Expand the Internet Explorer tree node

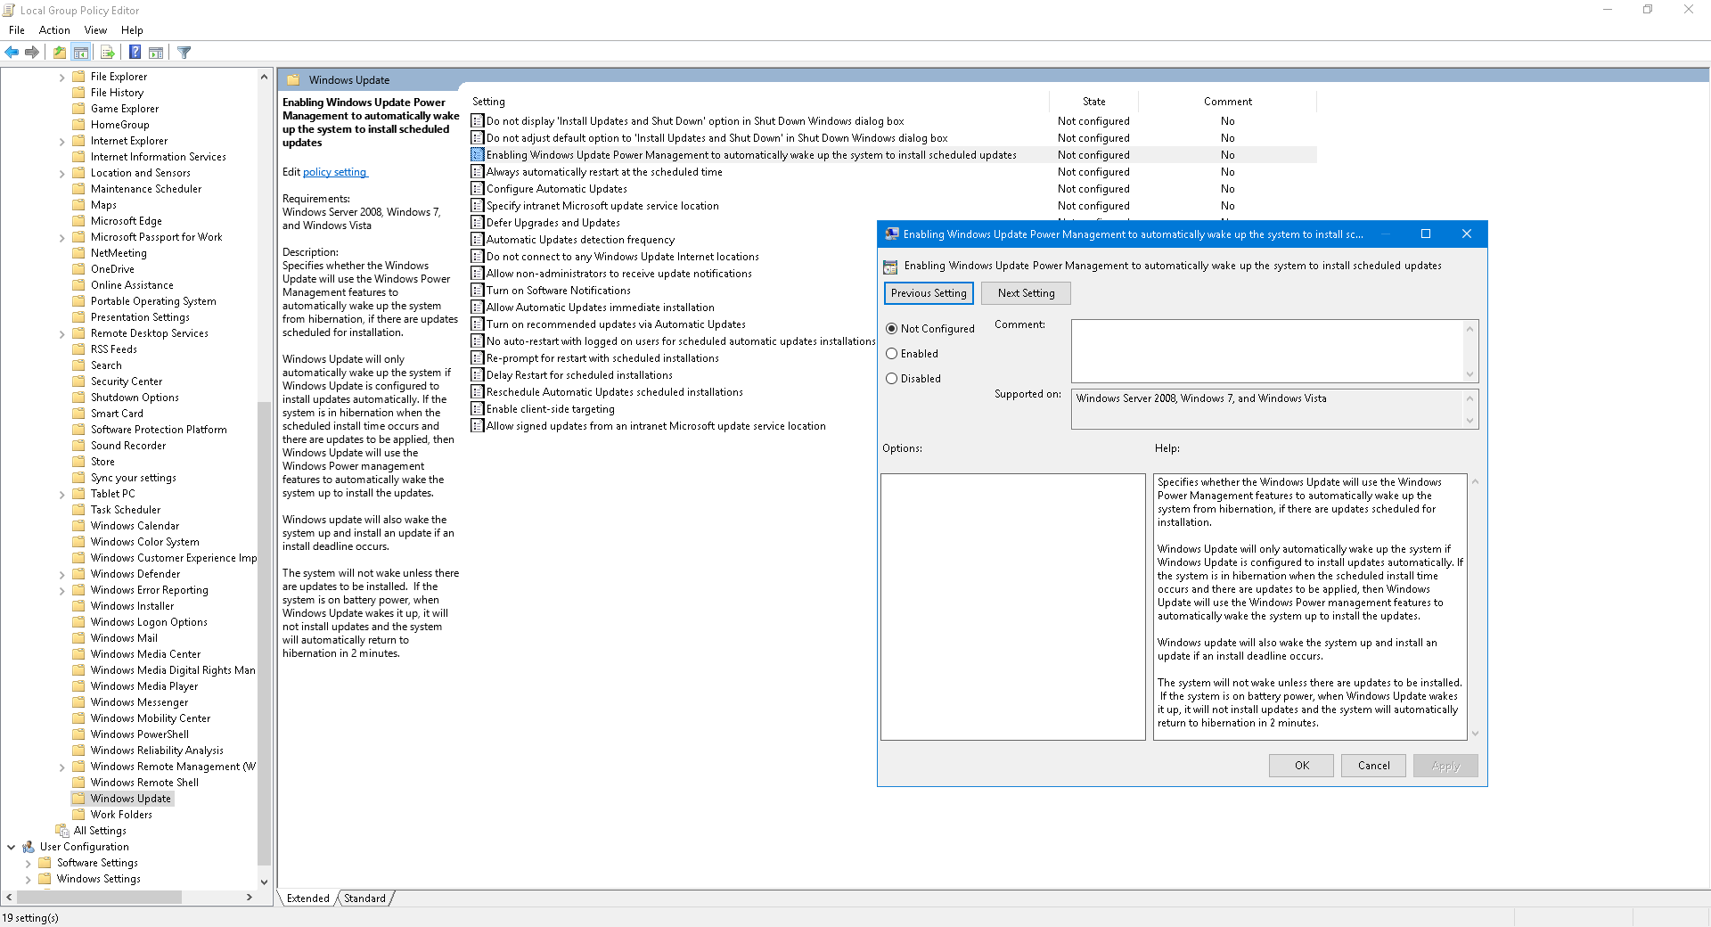coord(61,142)
